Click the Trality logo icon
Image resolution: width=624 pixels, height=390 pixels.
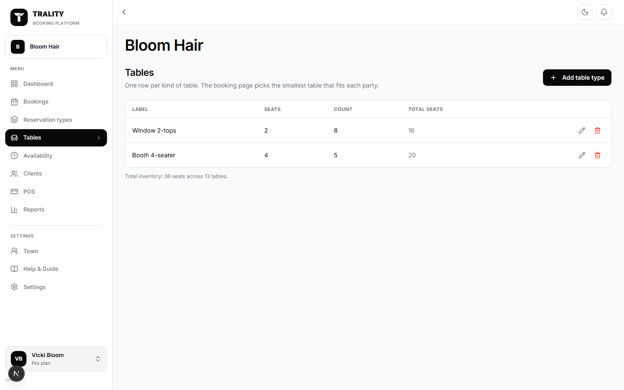click(x=19, y=17)
